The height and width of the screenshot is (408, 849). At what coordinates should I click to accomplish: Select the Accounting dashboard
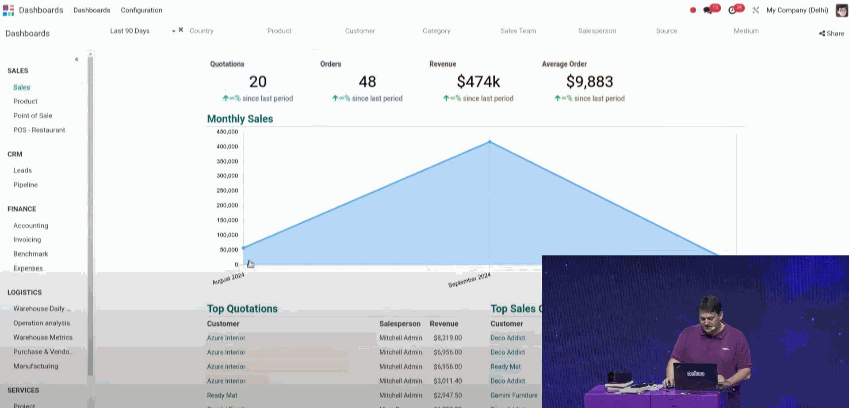(x=31, y=225)
